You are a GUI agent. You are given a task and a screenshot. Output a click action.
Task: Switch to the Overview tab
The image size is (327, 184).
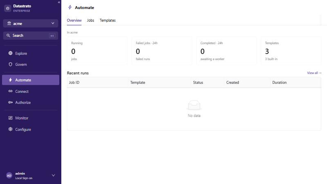pyautogui.click(x=74, y=20)
